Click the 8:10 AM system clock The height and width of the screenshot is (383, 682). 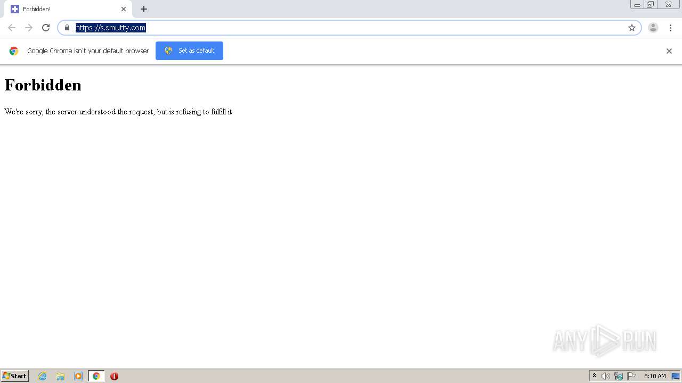click(x=655, y=376)
